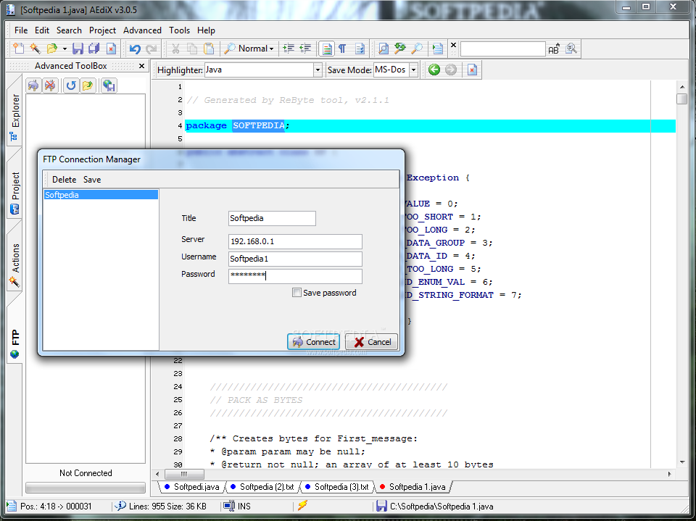Open a file using the folder icon
The image size is (696, 521).
coord(52,49)
